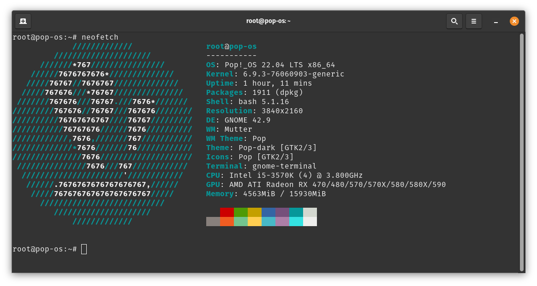Image resolution: width=537 pixels, height=286 pixels.
Task: Click the OS line Pop!_OS 22.04 LTS
Action: click(270, 65)
